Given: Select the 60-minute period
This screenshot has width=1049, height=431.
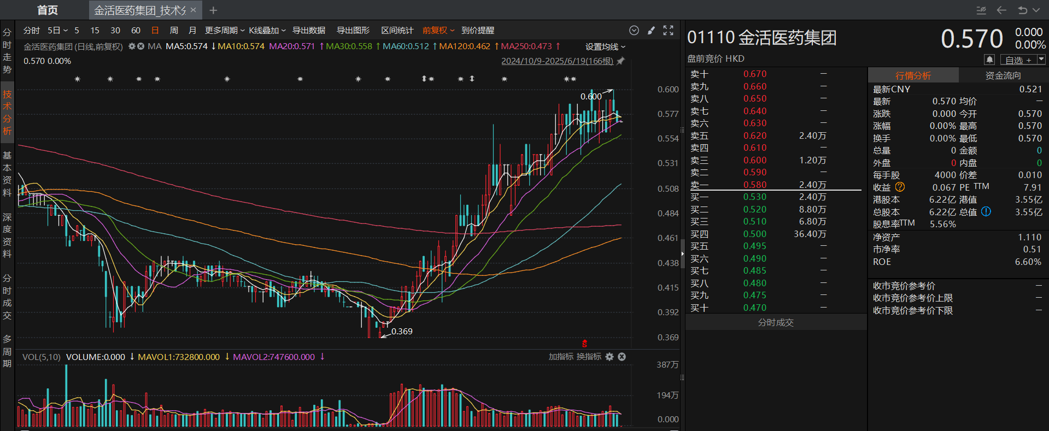Looking at the screenshot, I should coord(136,31).
